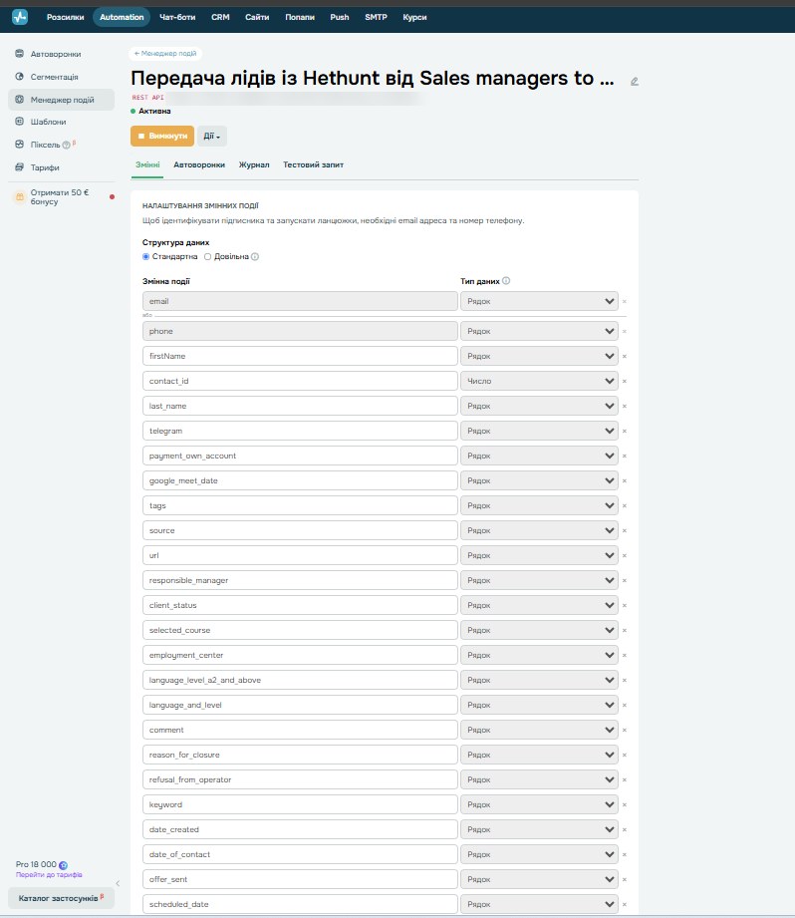Open data type dropdown for telegram
The image size is (795, 918).
[x=539, y=431]
